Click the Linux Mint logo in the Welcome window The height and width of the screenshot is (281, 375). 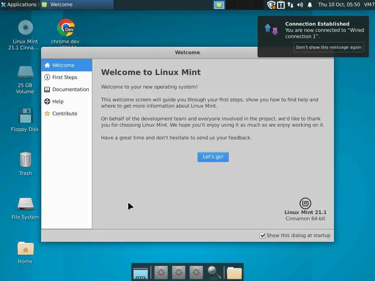pos(305,203)
